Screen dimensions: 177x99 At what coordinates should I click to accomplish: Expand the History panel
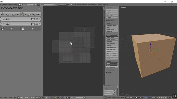[107, 72]
